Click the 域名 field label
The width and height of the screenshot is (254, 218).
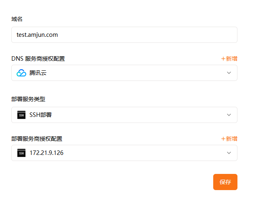coord(17,19)
